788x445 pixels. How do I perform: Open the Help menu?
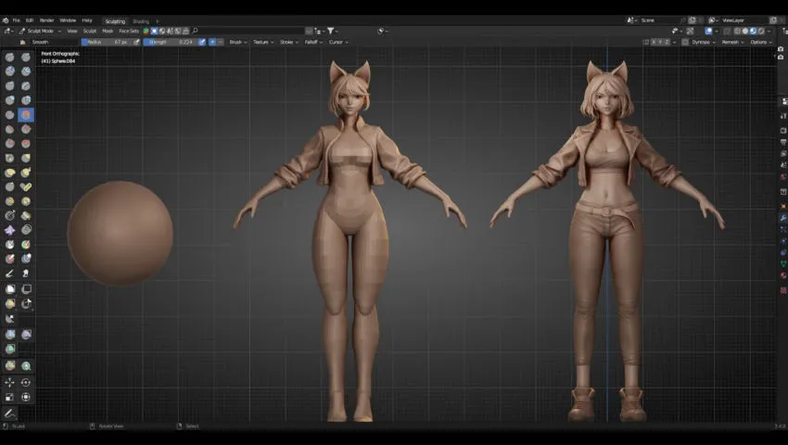(x=87, y=20)
